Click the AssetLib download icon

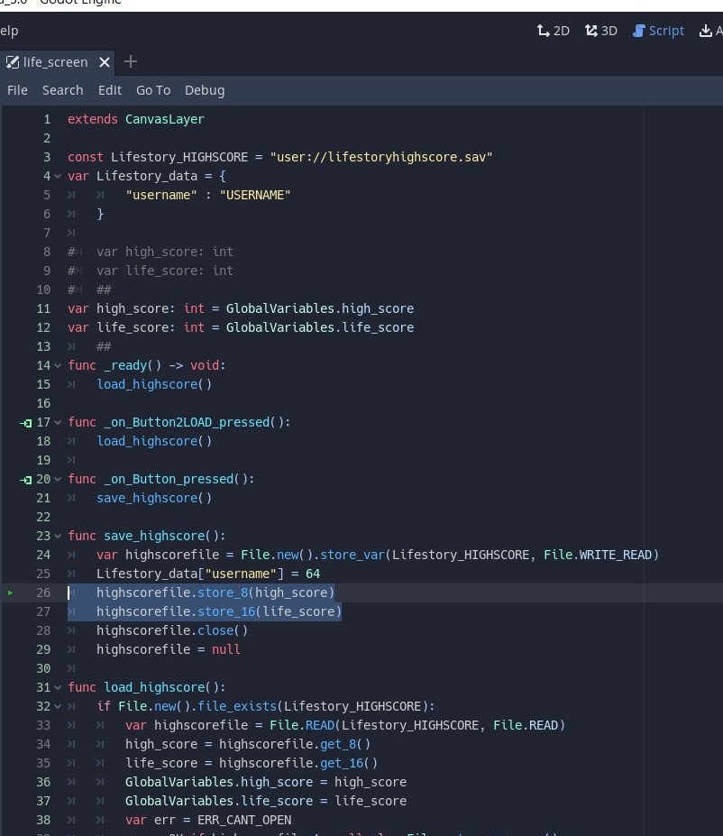[706, 31]
